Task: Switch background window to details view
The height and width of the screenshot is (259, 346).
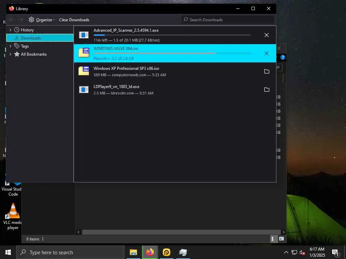Action: (x=273, y=239)
